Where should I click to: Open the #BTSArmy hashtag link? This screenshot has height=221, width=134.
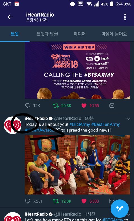click(80, 124)
